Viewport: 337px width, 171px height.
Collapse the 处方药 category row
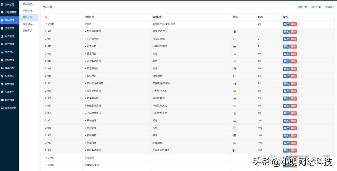click(x=46, y=24)
